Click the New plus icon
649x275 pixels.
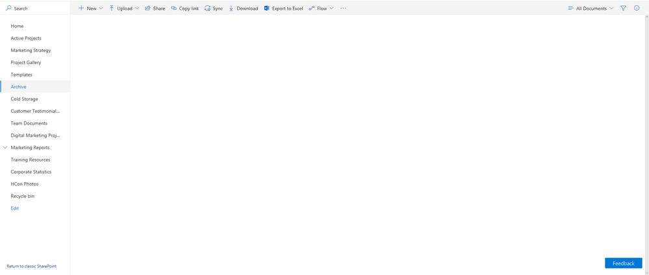point(81,8)
